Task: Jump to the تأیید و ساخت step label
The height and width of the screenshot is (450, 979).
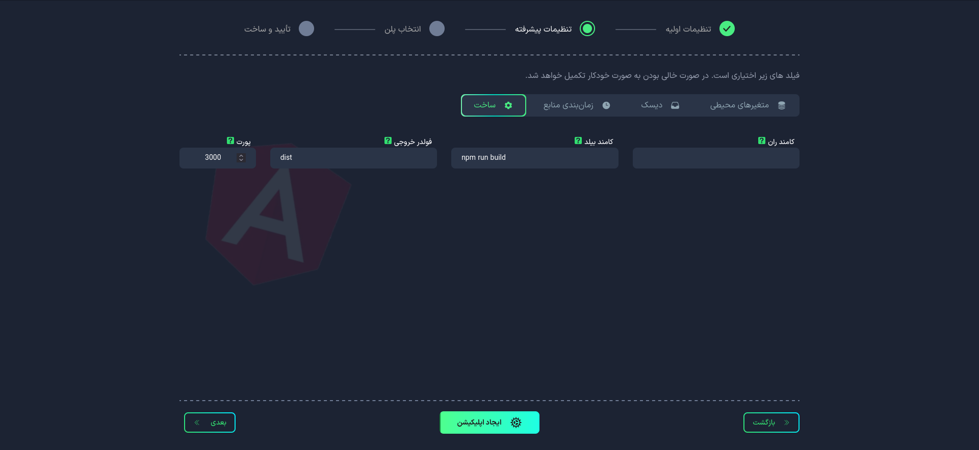Action: click(x=267, y=29)
